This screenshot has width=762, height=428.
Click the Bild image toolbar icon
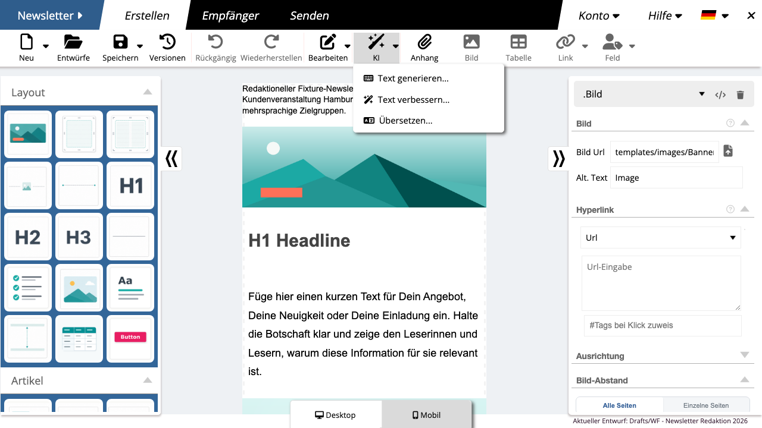click(x=471, y=42)
